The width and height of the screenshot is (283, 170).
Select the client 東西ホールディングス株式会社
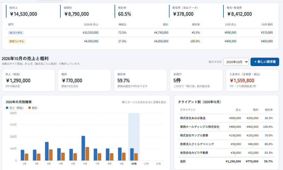(x=200, y=127)
